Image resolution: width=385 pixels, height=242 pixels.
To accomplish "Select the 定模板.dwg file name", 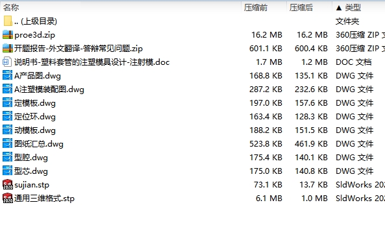I will point(35,103).
